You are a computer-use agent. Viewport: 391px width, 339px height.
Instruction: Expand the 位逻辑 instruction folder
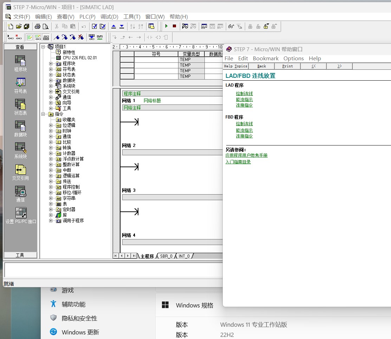point(51,125)
